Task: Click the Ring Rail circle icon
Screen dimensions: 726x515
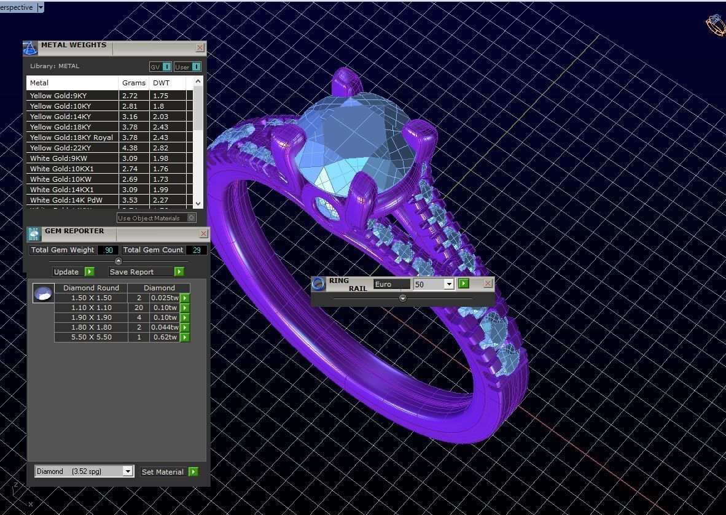Action: (x=318, y=284)
